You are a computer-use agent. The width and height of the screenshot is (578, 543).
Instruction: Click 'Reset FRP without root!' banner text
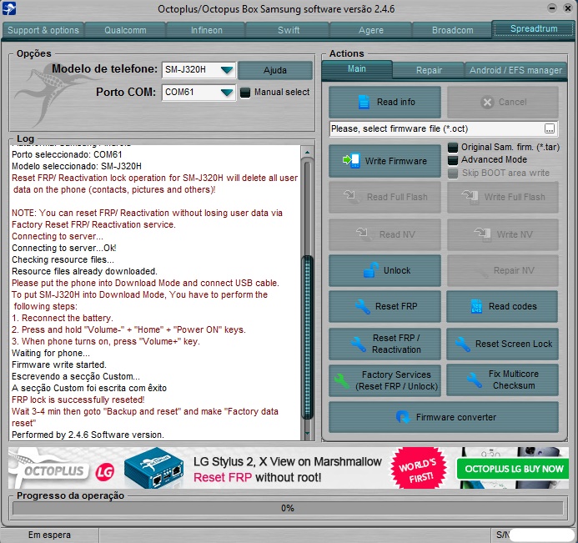(257, 478)
